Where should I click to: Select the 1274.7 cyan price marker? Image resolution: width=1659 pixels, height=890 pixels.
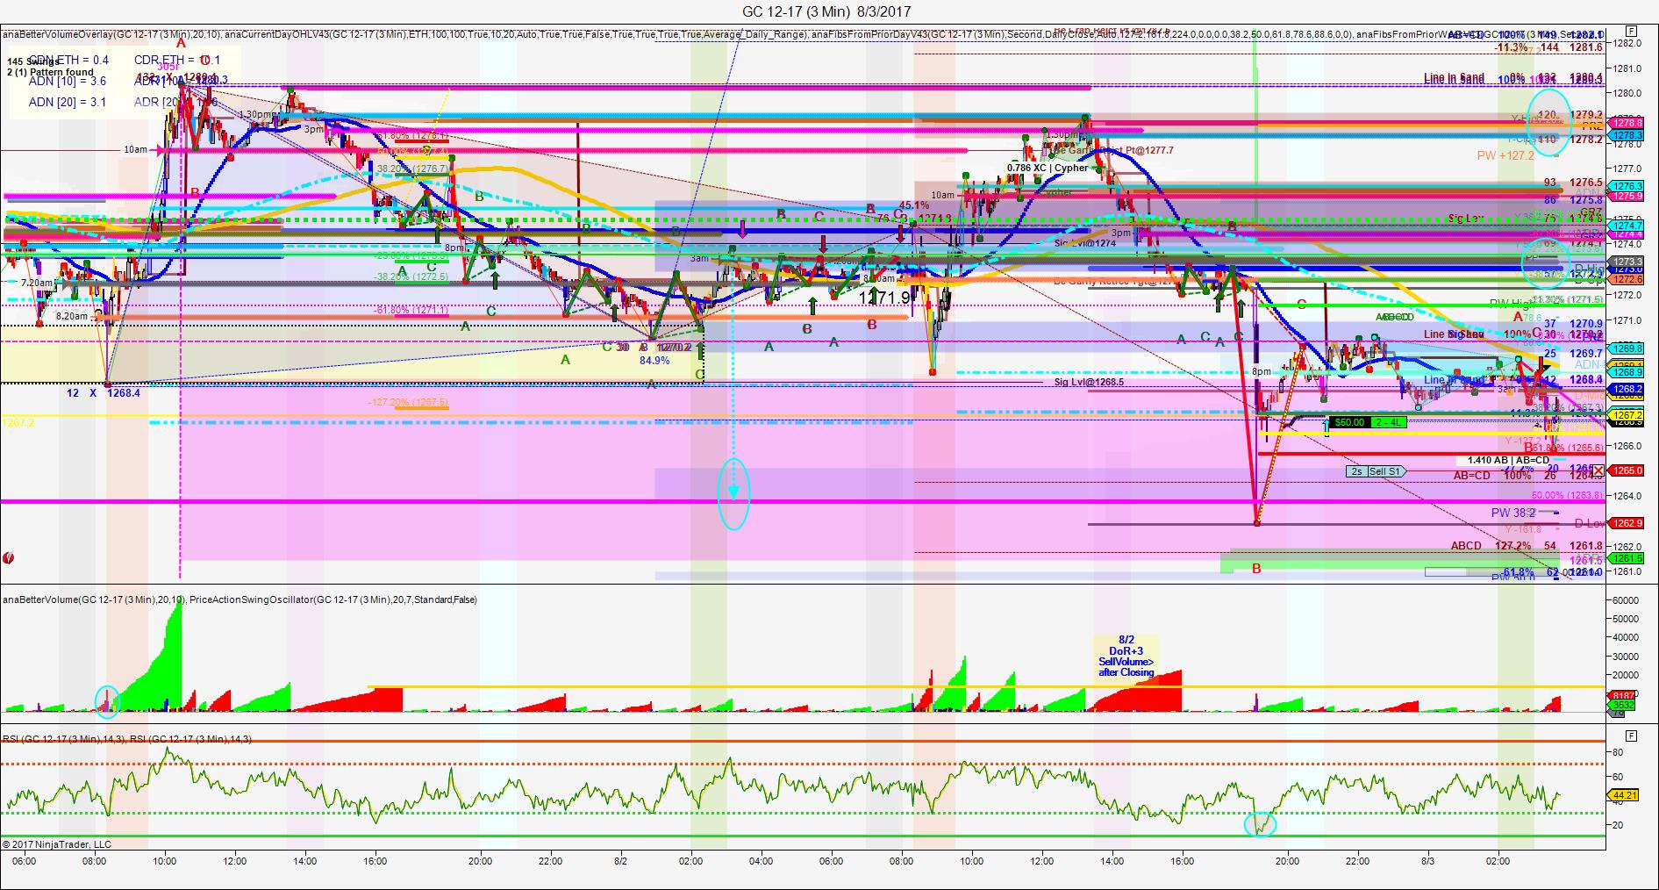1627,226
